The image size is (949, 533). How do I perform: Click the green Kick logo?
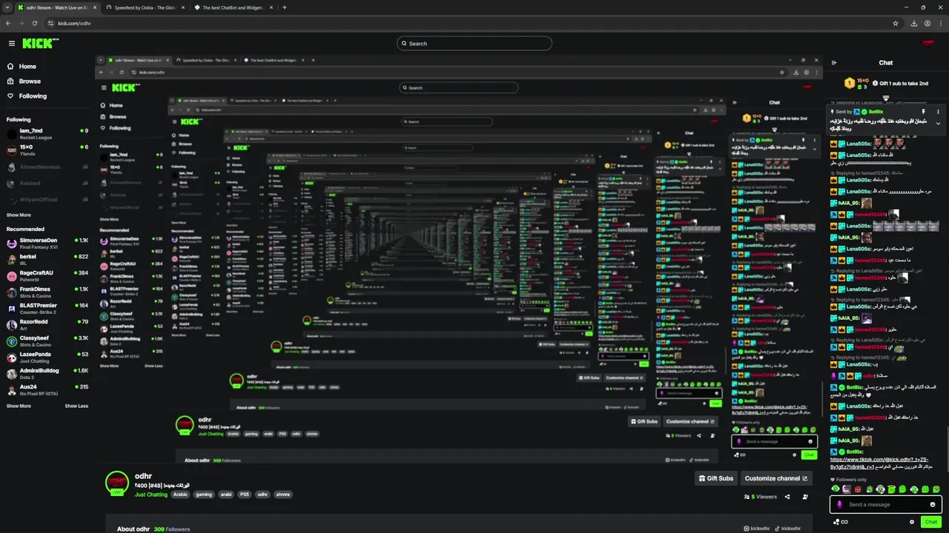pyautogui.click(x=40, y=44)
